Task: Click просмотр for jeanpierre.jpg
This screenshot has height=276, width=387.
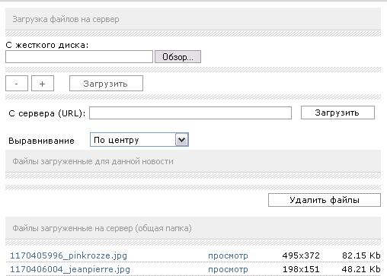Action: pos(228,269)
